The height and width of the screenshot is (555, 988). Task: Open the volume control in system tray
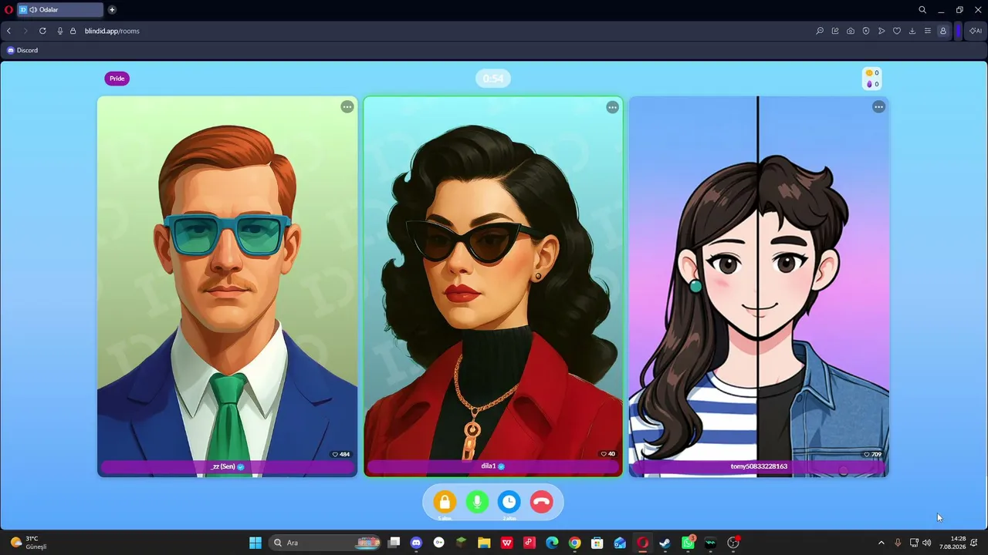(927, 543)
